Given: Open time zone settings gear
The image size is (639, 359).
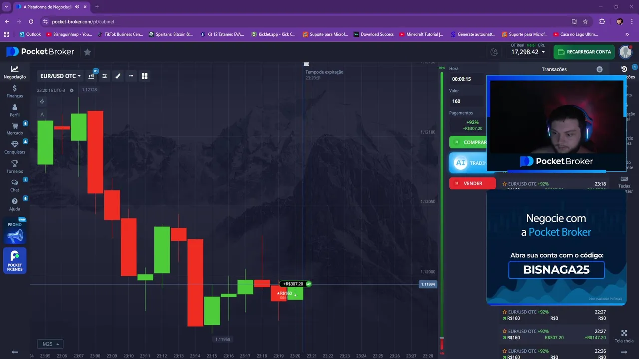Looking at the screenshot, I should pyautogui.click(x=72, y=90).
